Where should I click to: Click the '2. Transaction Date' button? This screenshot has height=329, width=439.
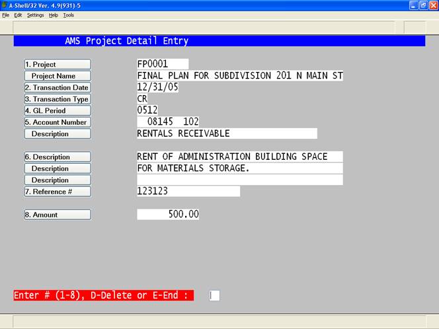[58, 87]
